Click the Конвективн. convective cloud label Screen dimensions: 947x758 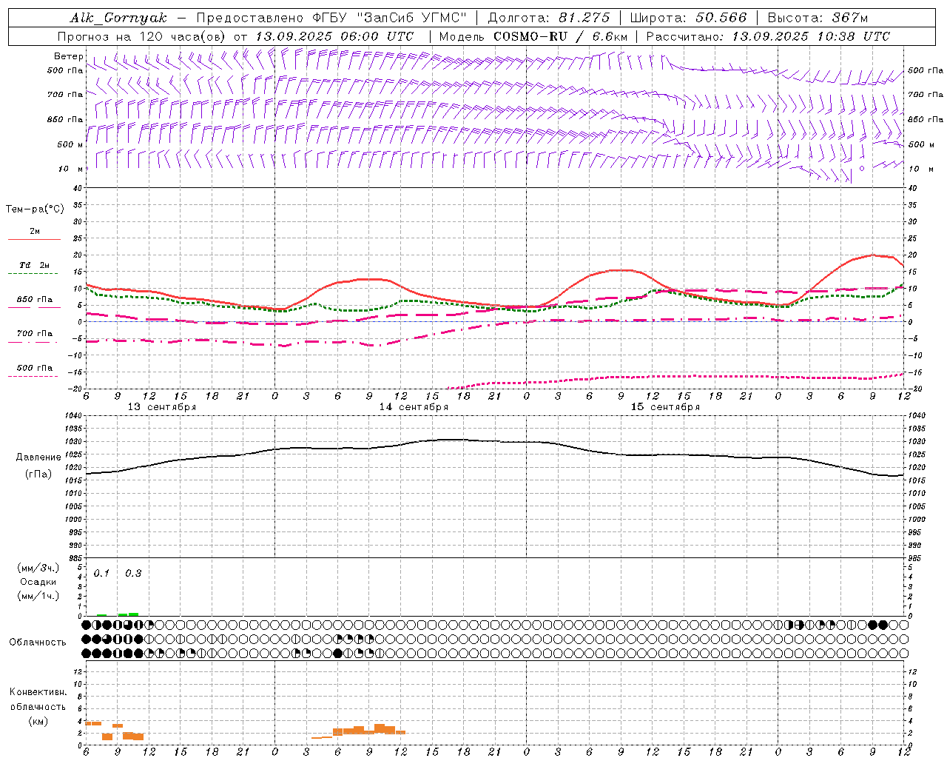[x=38, y=692]
